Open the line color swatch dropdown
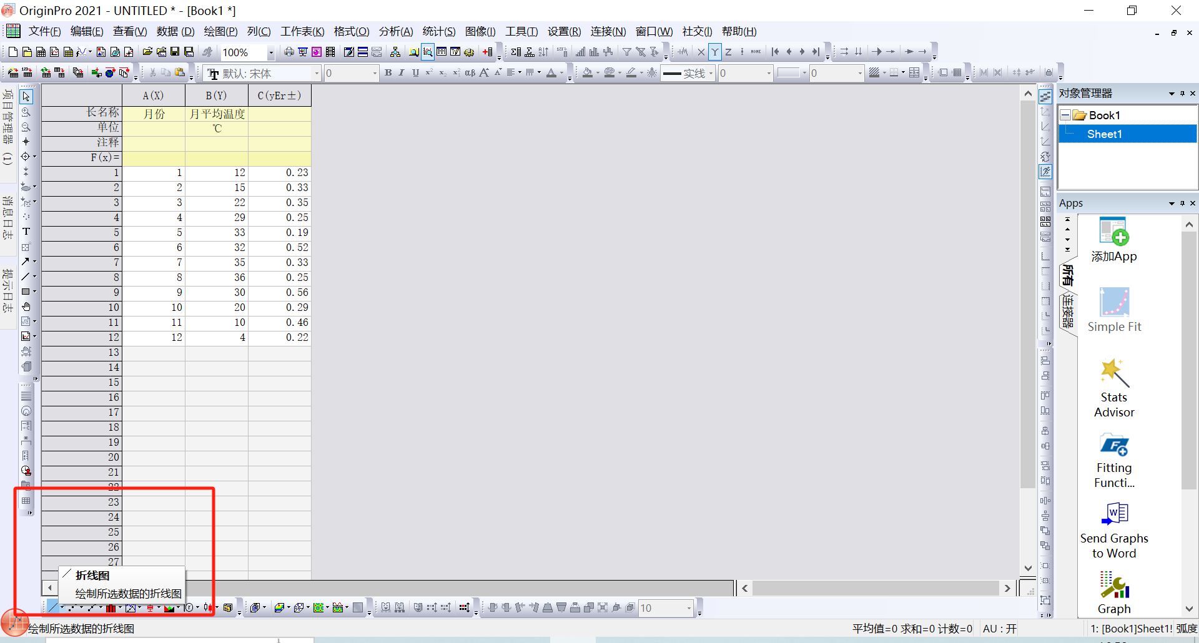 [x=804, y=74]
